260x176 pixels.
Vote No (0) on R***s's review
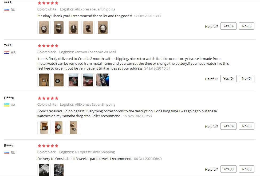[247, 169]
